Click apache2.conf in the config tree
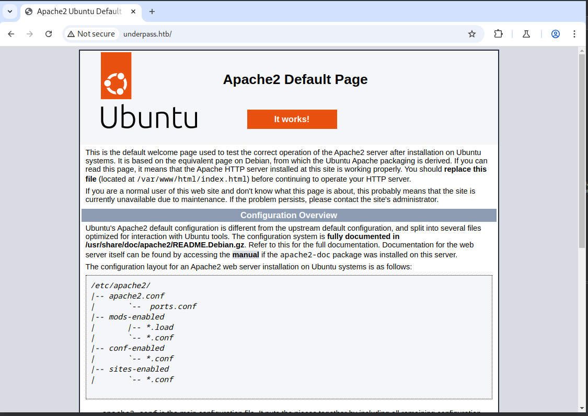 136,296
